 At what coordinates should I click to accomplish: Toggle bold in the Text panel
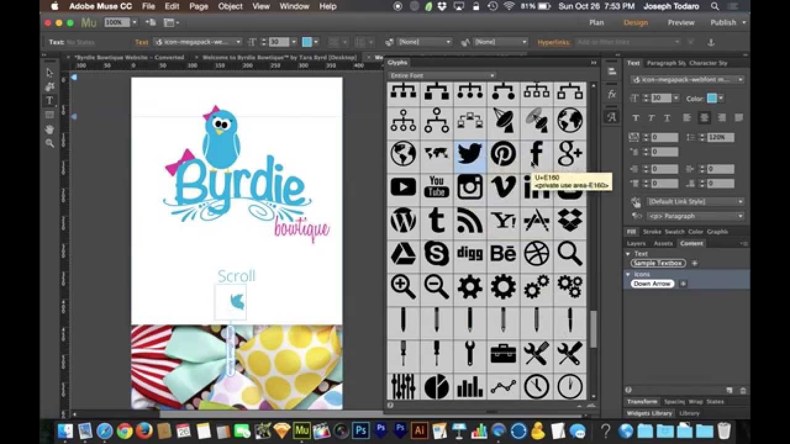click(636, 118)
